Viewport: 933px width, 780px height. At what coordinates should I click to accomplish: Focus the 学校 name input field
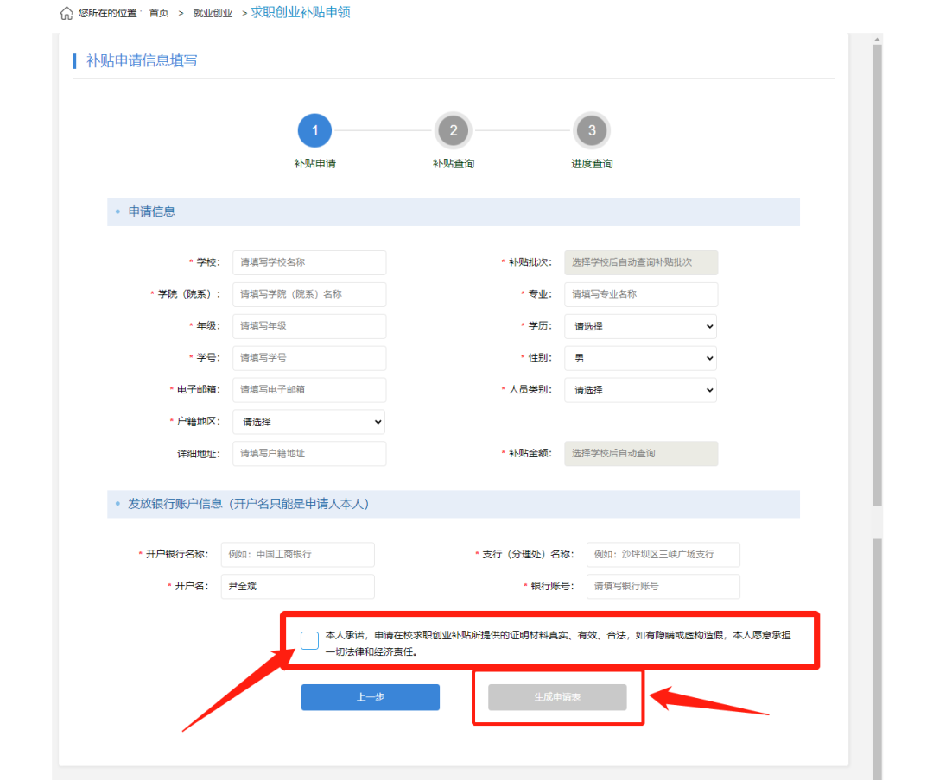coord(309,262)
